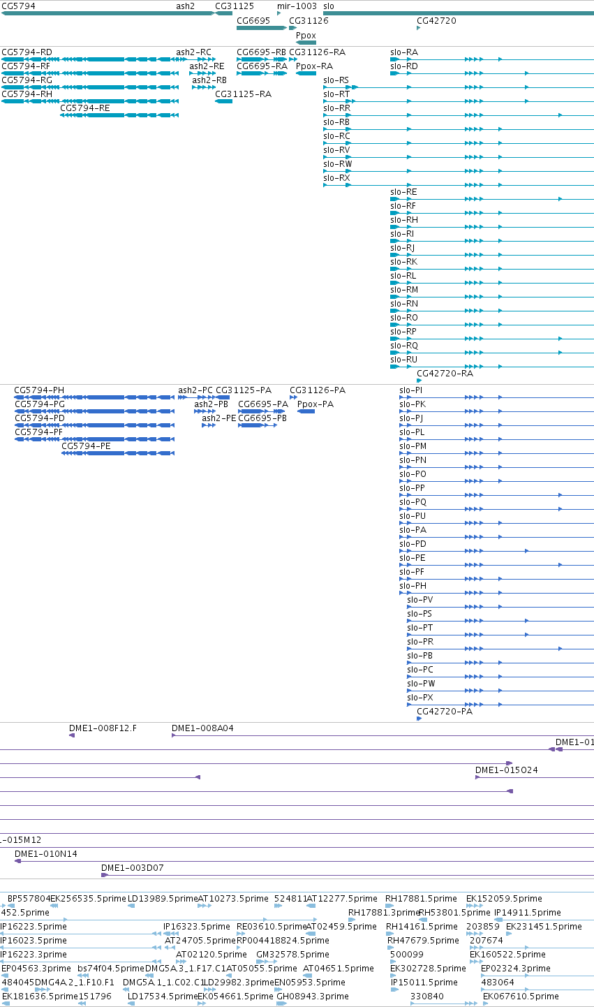Select protein CG5794-PE

(86, 446)
